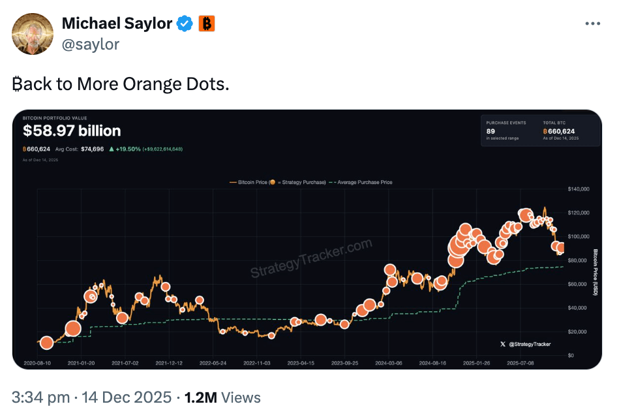Click the $58.97 billion portfolio value
The height and width of the screenshot is (419, 617).
72,131
